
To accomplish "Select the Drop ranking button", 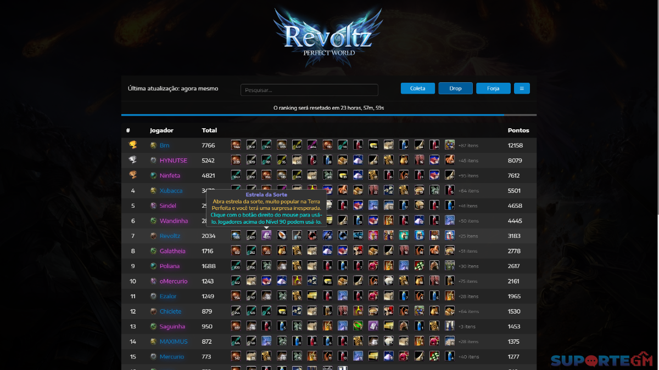I will 455,88.
